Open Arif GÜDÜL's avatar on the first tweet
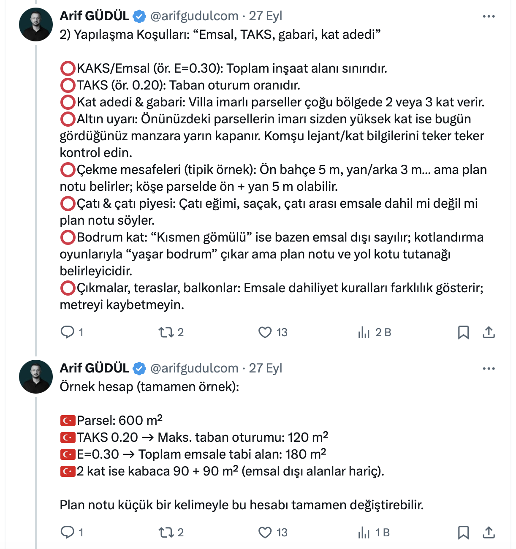Image resolution: width=516 pixels, height=549 pixels. point(36,24)
